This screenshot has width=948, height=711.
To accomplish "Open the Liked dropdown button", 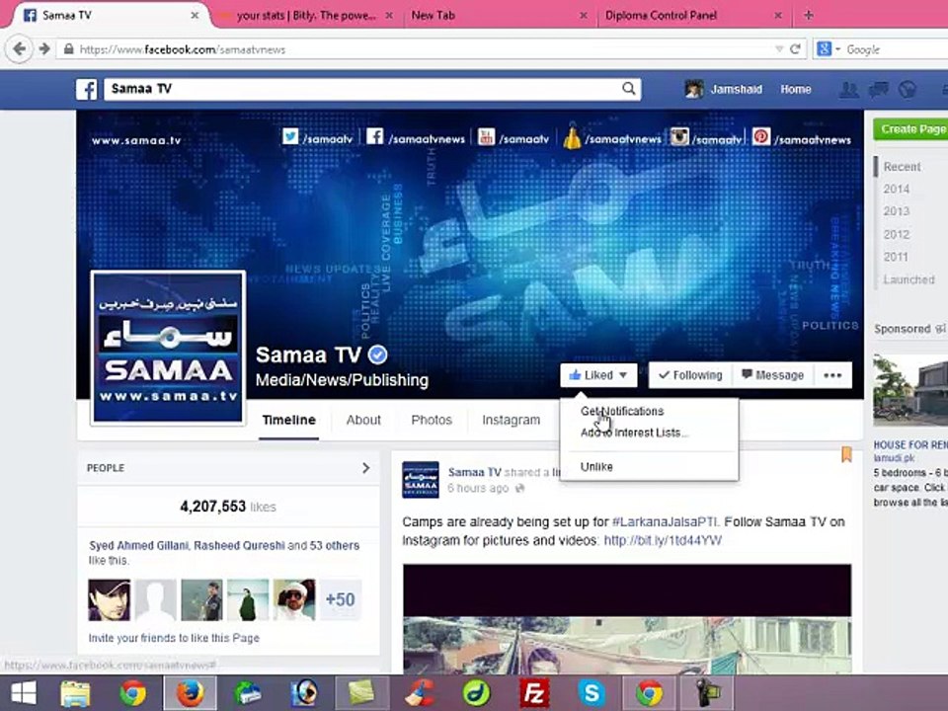I will pyautogui.click(x=598, y=375).
